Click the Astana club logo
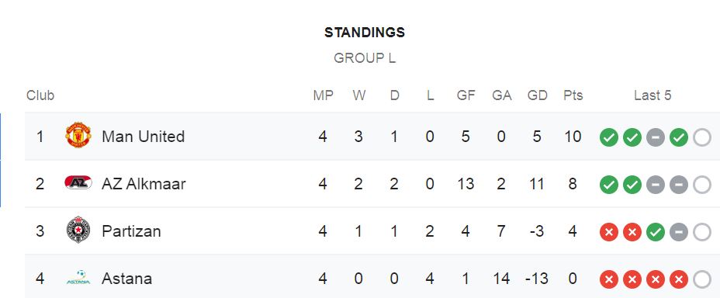The height and width of the screenshot is (298, 720). (78, 277)
